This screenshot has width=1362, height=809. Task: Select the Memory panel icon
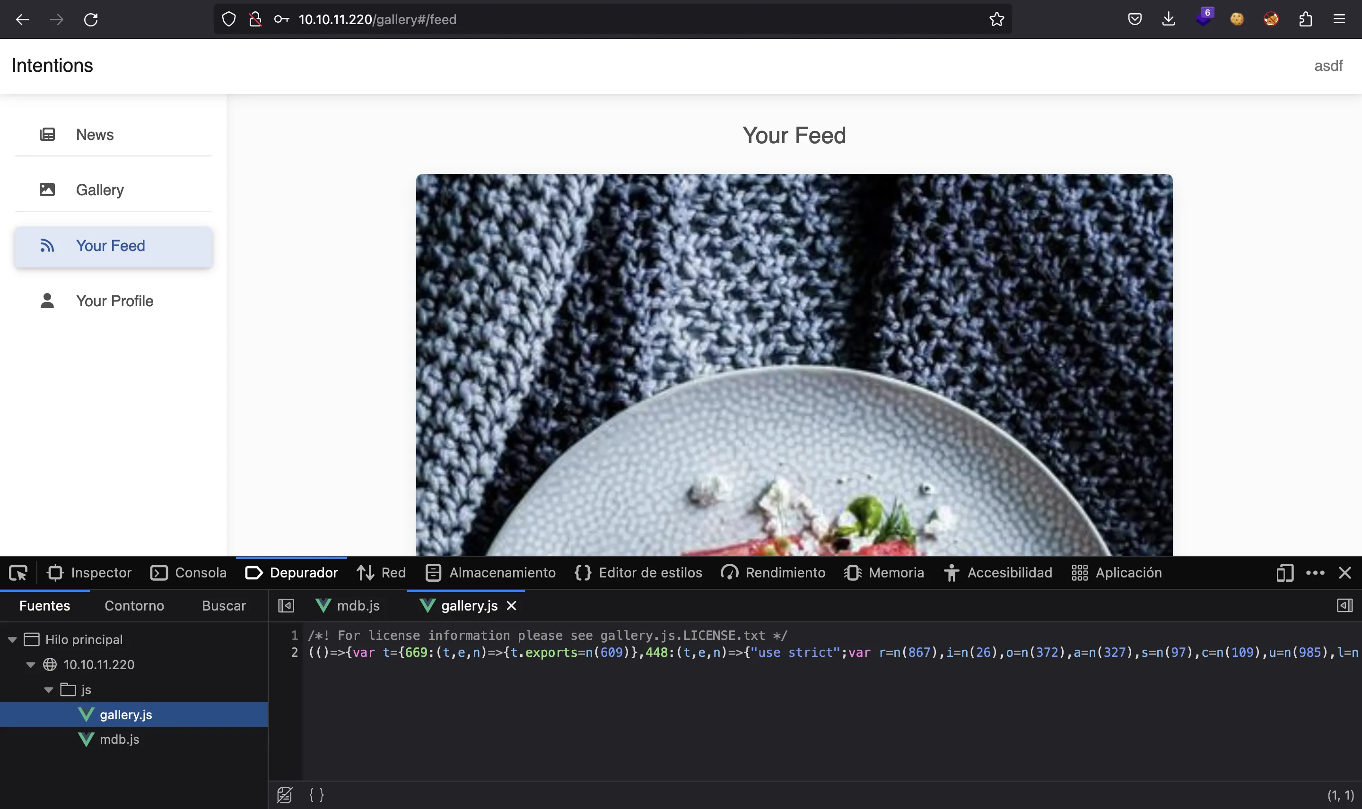[852, 572]
